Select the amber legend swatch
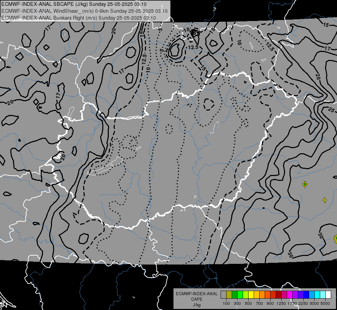 coord(256,295)
